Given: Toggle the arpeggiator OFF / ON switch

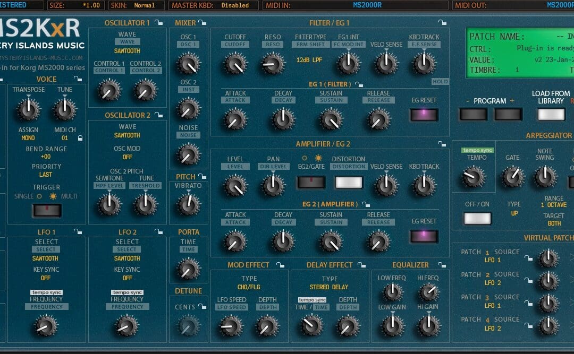Looking at the screenshot, I should pos(477,218).
